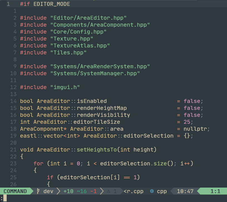Click line number 14 in the gutter
Viewport: 227px width, 202px height.
[x=13, y=101]
